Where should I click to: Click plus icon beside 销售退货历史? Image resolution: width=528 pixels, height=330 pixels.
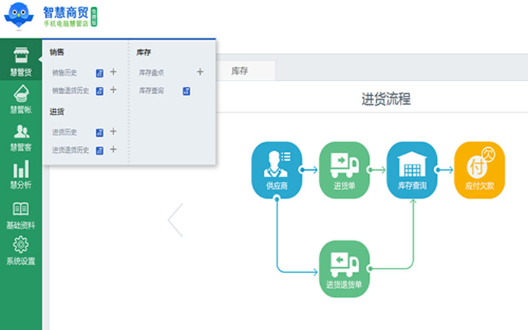click(113, 90)
